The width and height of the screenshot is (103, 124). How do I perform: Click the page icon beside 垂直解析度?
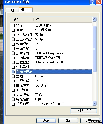[13, 39]
